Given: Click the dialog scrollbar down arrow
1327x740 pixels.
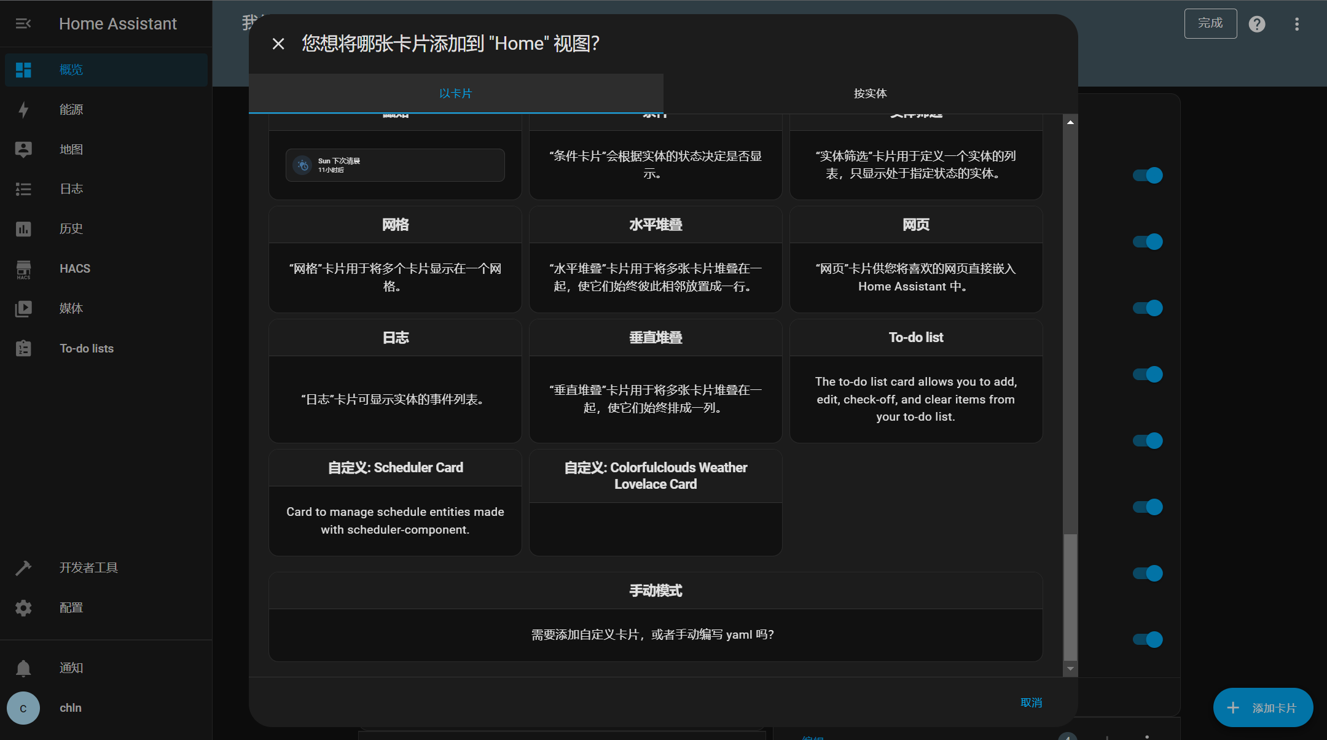Looking at the screenshot, I should pyautogui.click(x=1070, y=669).
